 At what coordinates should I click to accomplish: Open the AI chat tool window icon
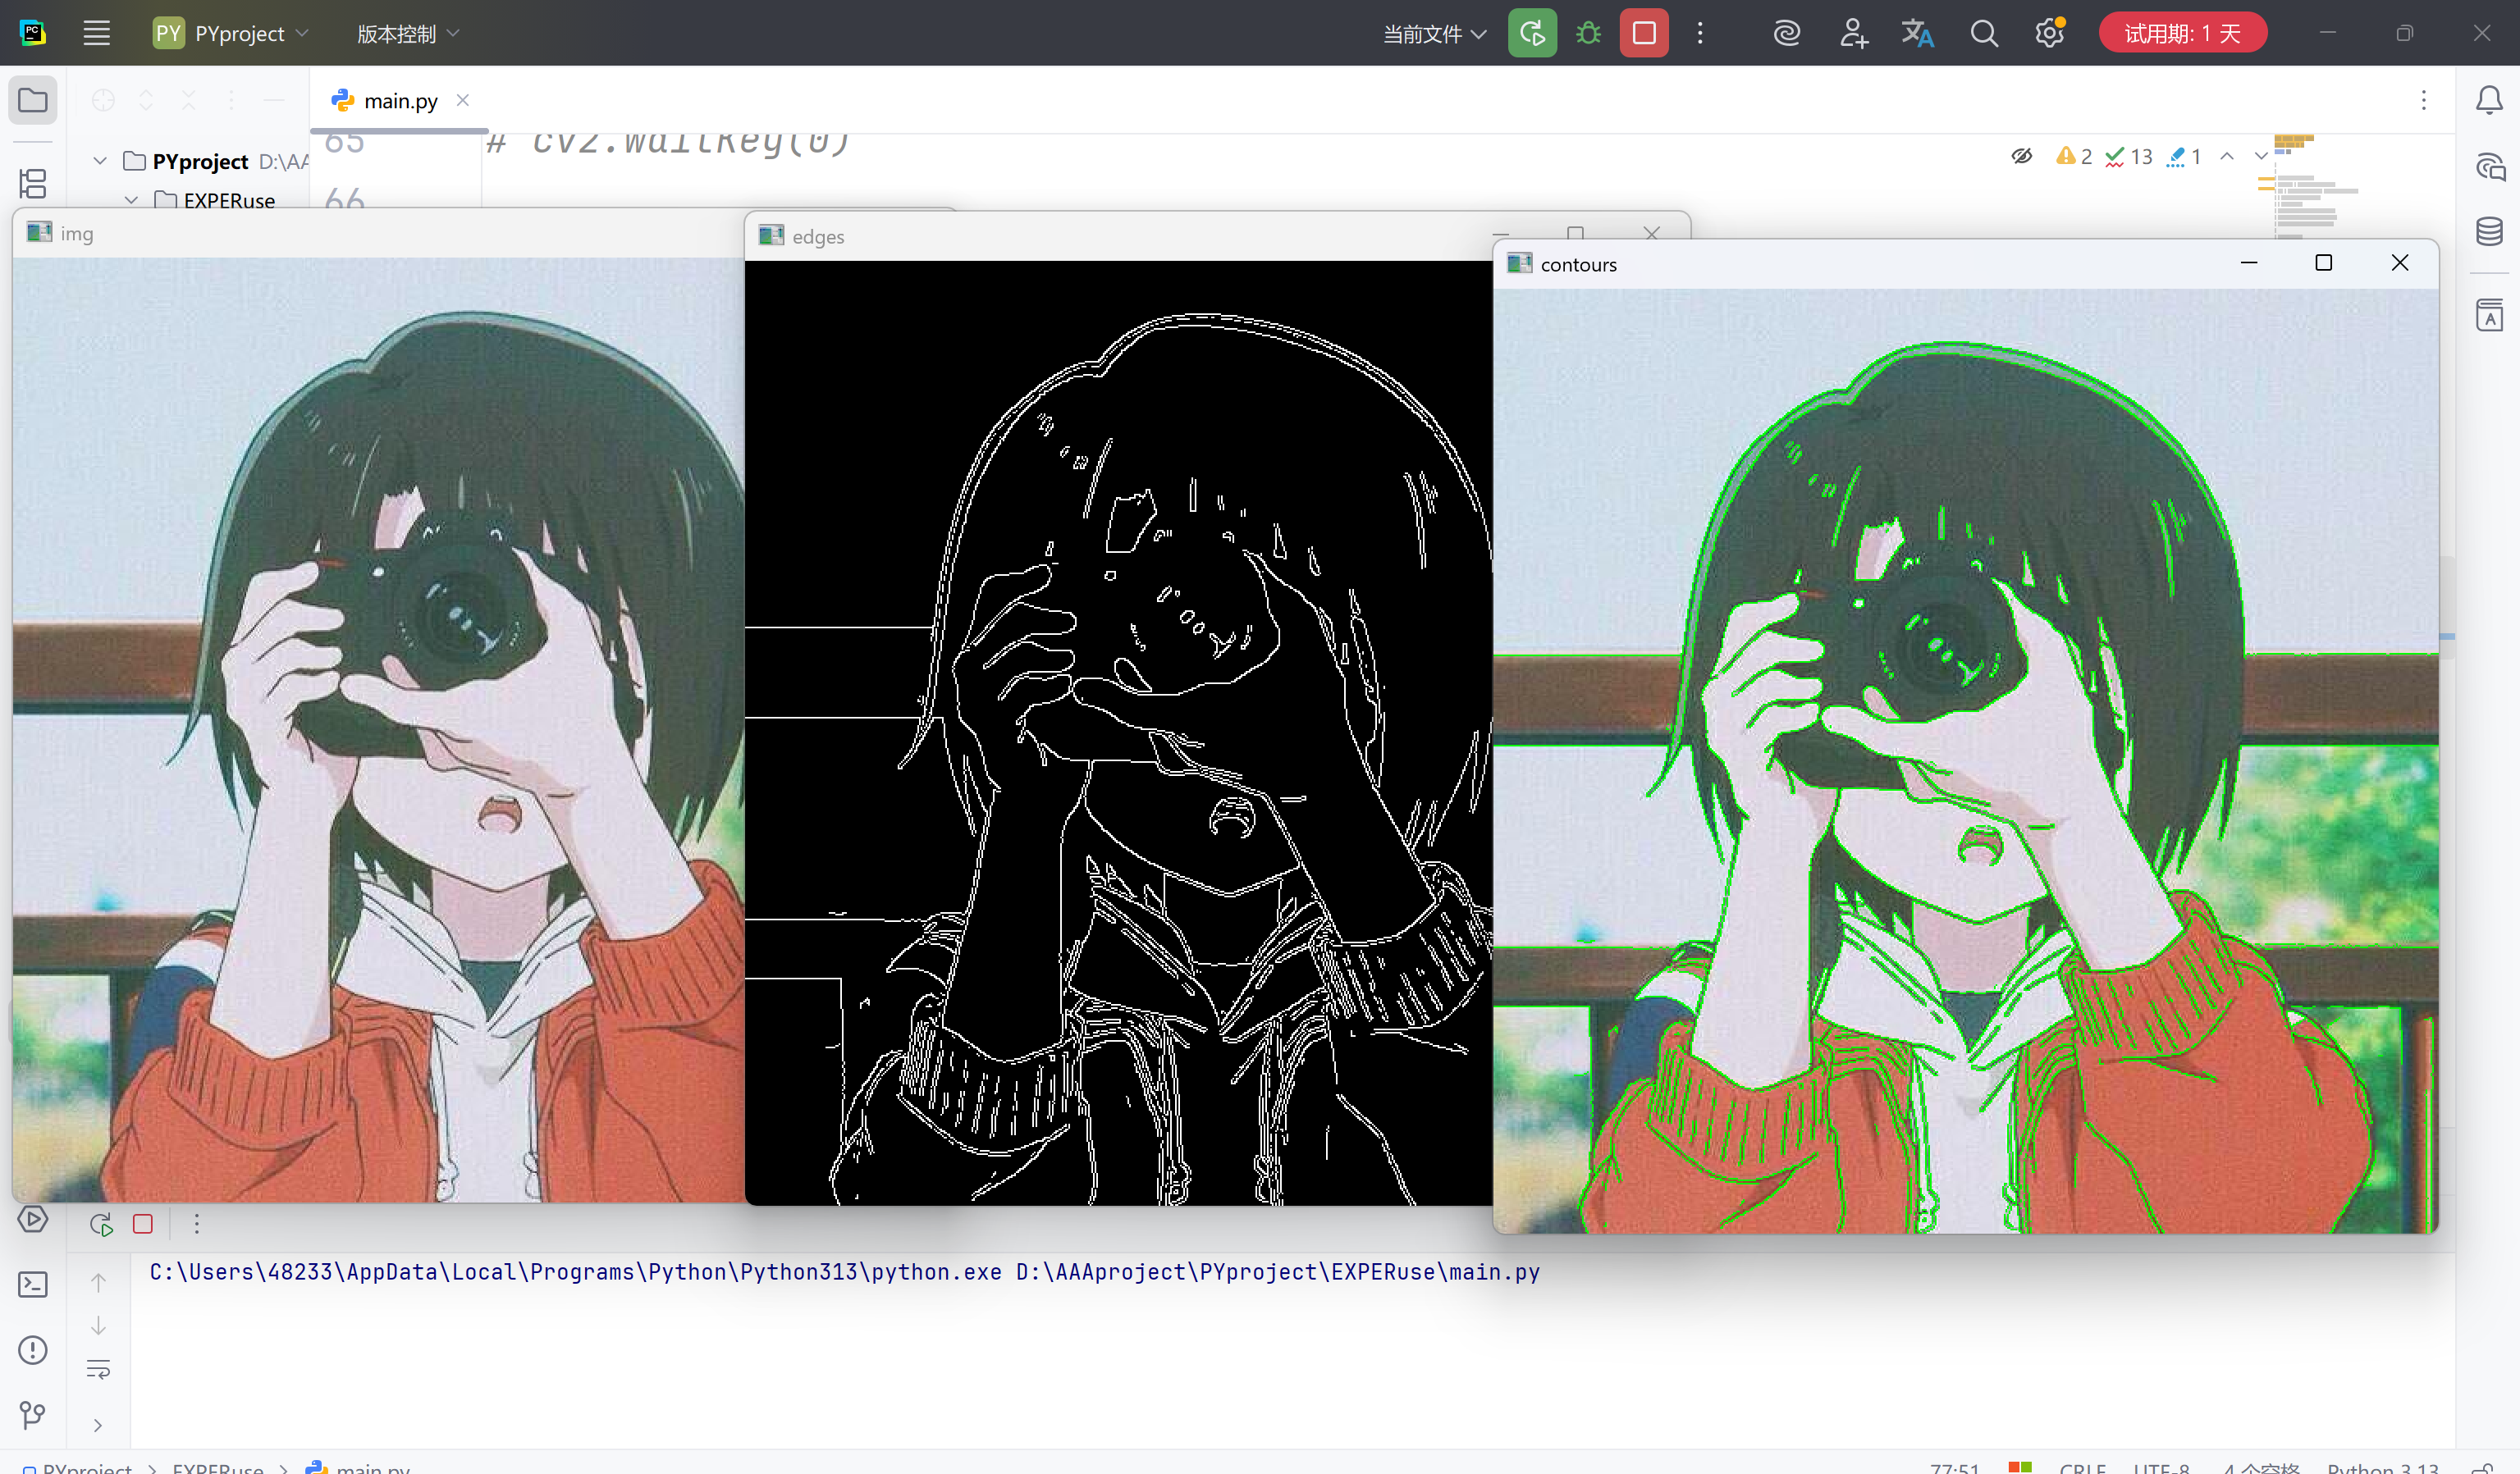click(2489, 166)
